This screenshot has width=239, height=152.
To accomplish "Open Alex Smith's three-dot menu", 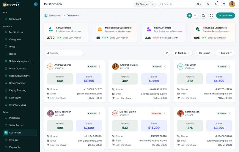I will (x=230, y=66).
